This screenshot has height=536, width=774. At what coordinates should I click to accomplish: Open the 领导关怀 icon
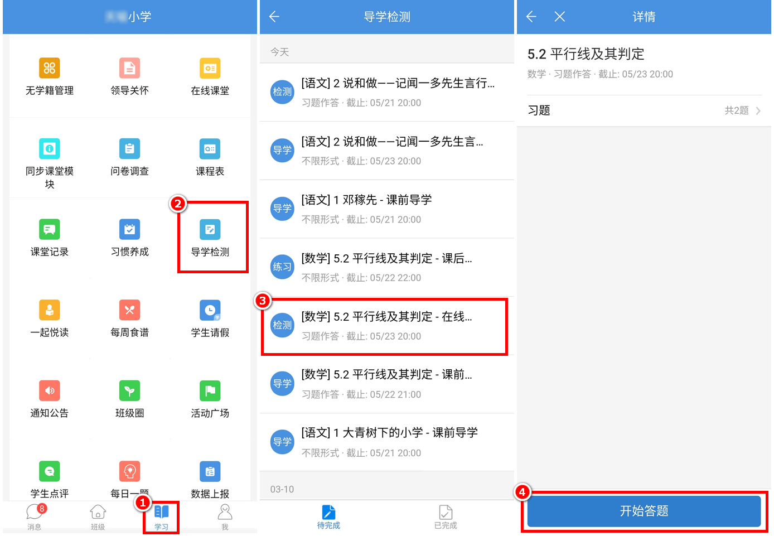129,69
